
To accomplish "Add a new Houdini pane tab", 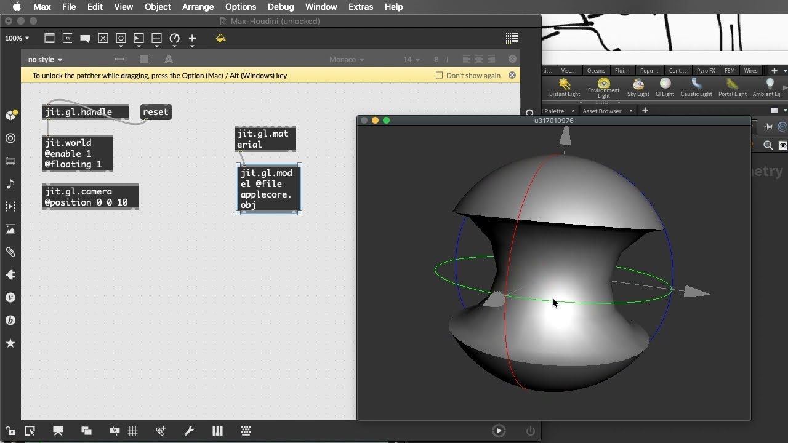I will pyautogui.click(x=645, y=111).
